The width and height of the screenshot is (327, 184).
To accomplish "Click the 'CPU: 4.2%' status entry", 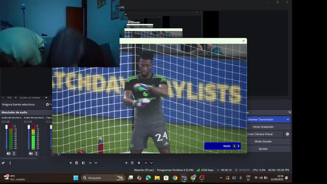I will pyautogui.click(x=259, y=170).
